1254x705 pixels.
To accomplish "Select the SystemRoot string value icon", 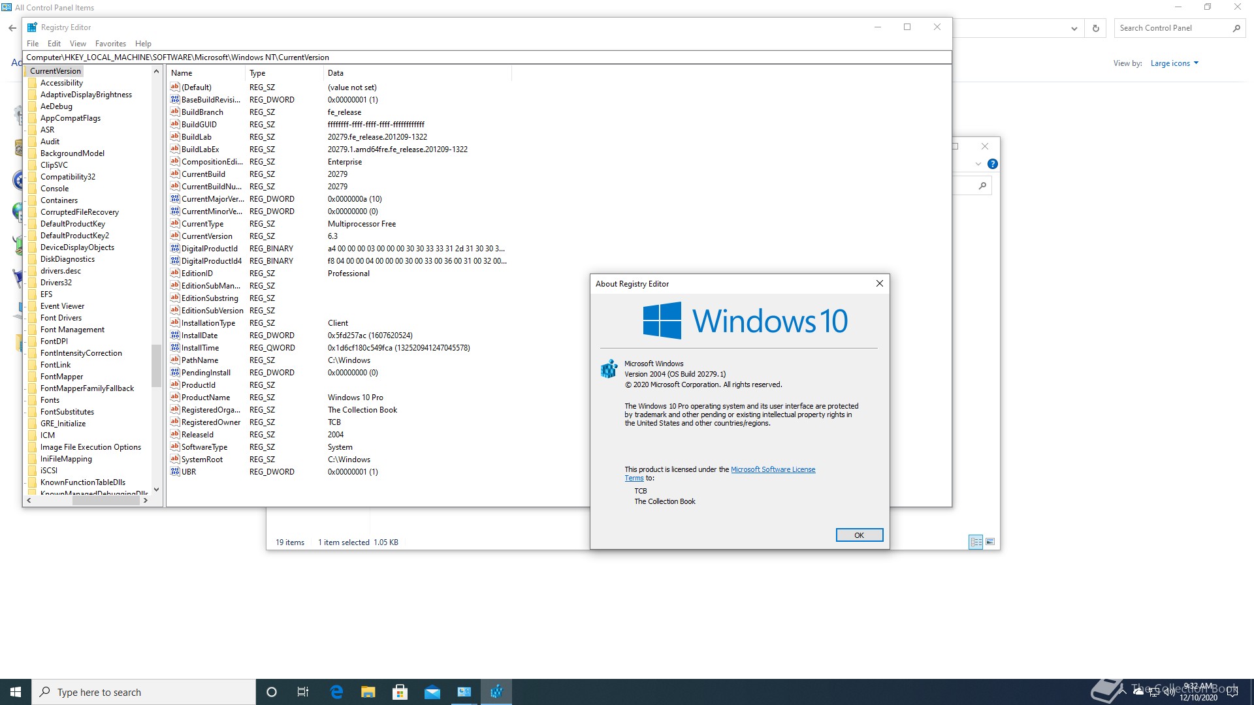I will [x=174, y=460].
